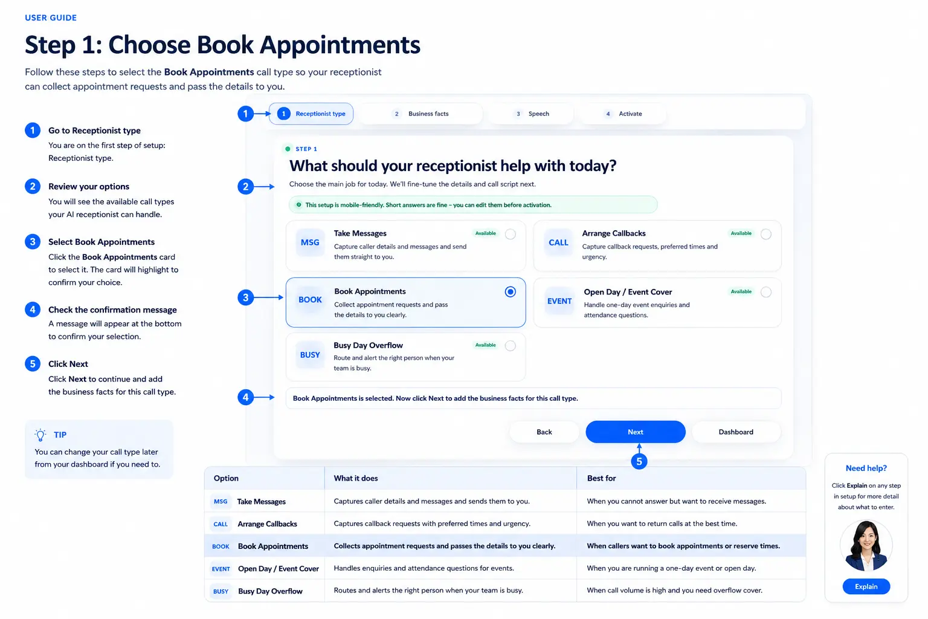Click the Back button

pos(544,432)
